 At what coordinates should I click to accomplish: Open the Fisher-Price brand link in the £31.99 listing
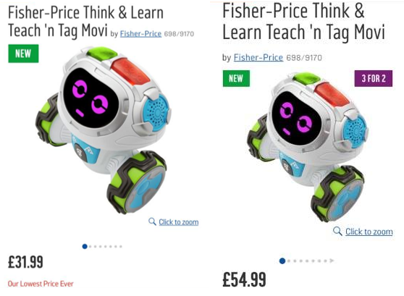click(x=140, y=34)
